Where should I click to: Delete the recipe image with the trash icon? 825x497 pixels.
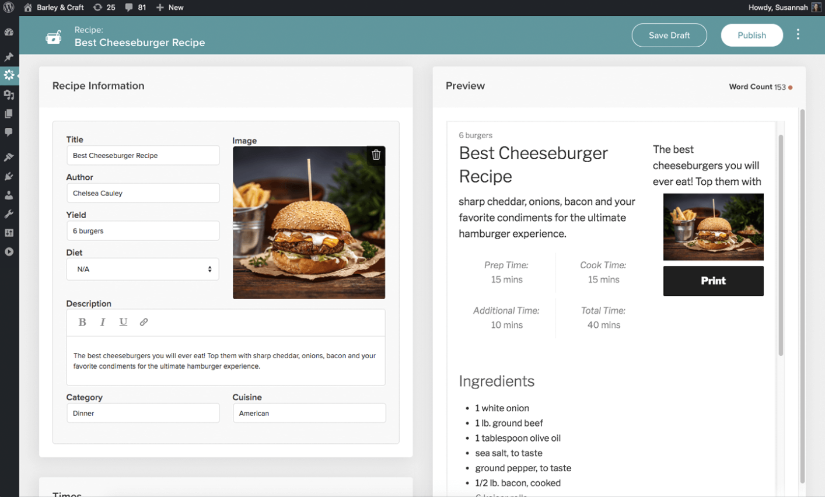click(x=376, y=155)
